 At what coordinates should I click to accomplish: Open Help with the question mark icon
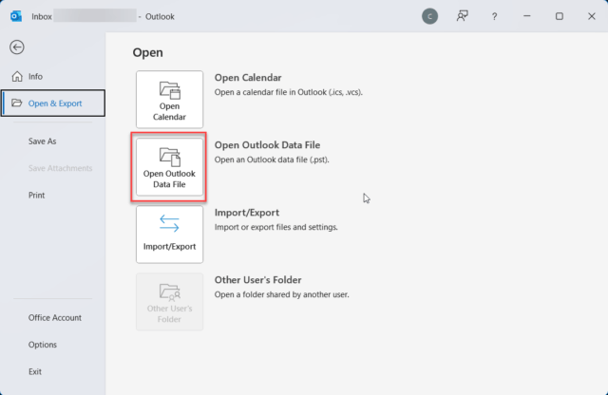click(x=494, y=16)
